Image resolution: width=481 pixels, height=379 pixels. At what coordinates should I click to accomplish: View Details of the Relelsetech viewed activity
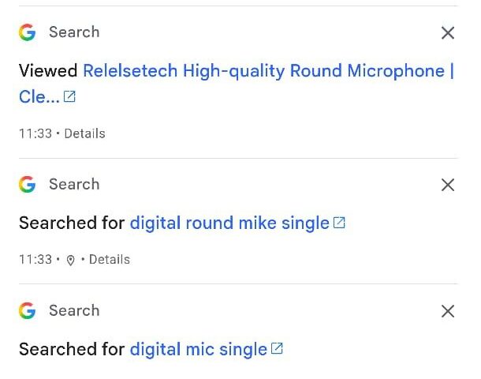coord(84,133)
